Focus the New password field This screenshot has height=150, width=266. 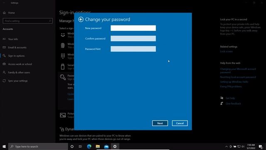tap(133, 28)
